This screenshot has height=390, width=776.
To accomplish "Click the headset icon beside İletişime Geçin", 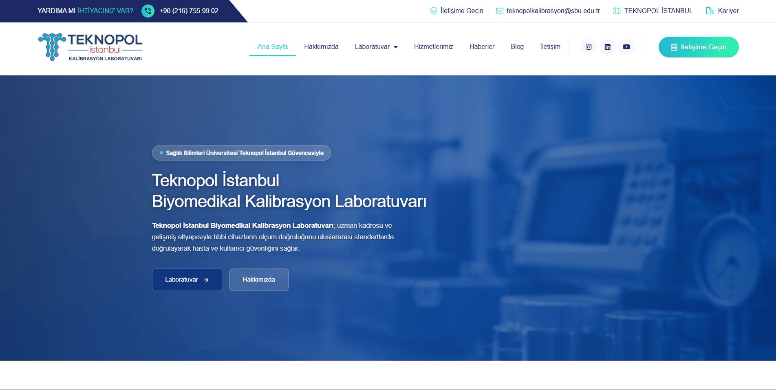I will [x=434, y=11].
